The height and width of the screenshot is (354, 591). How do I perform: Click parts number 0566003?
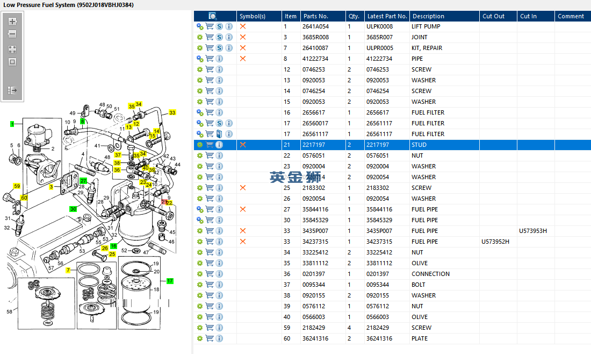pyautogui.click(x=314, y=317)
